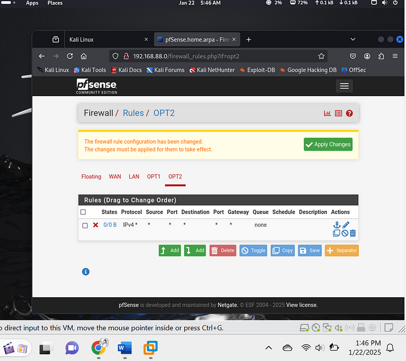Switch to the OPT1 rules tab
406x361 pixels.
click(x=154, y=177)
